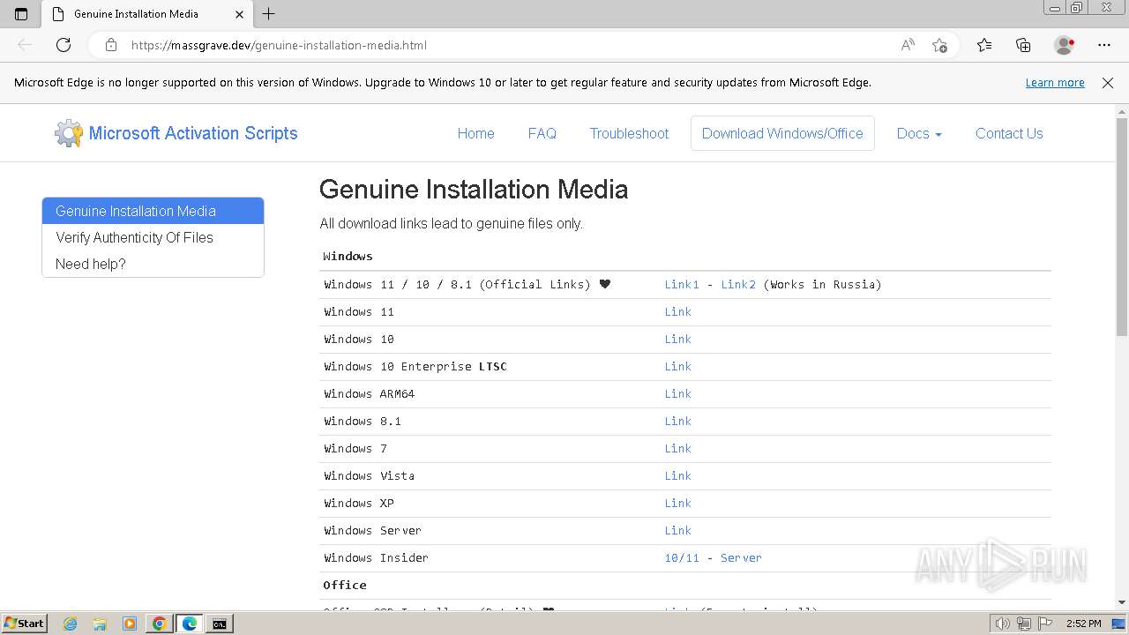Open the FAQ menu item
Screen dimensions: 1129x635
pyautogui.click(x=542, y=133)
